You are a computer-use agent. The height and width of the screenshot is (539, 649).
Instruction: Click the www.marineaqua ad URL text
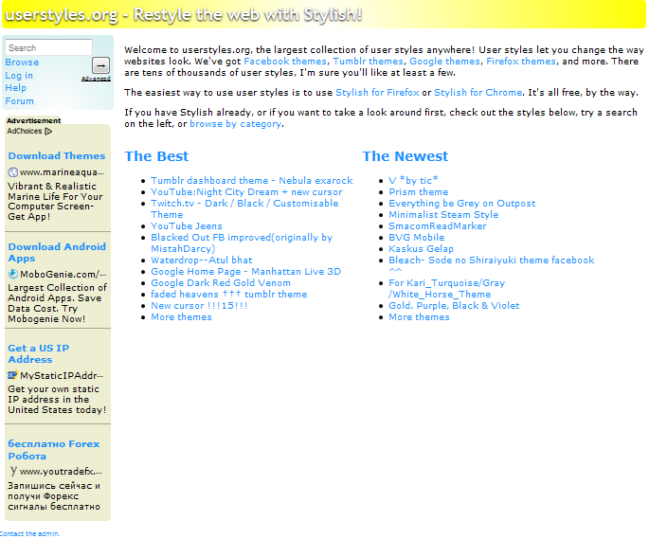click(63, 172)
